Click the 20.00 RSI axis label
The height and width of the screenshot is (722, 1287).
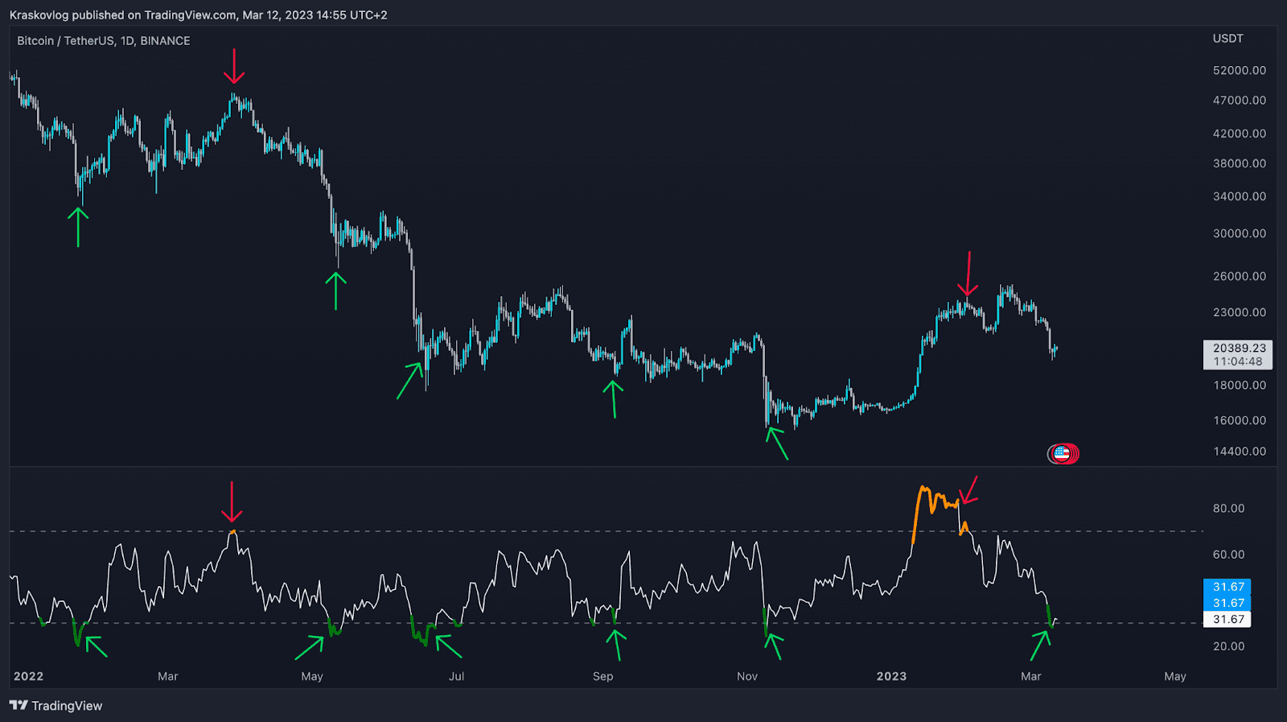1228,646
